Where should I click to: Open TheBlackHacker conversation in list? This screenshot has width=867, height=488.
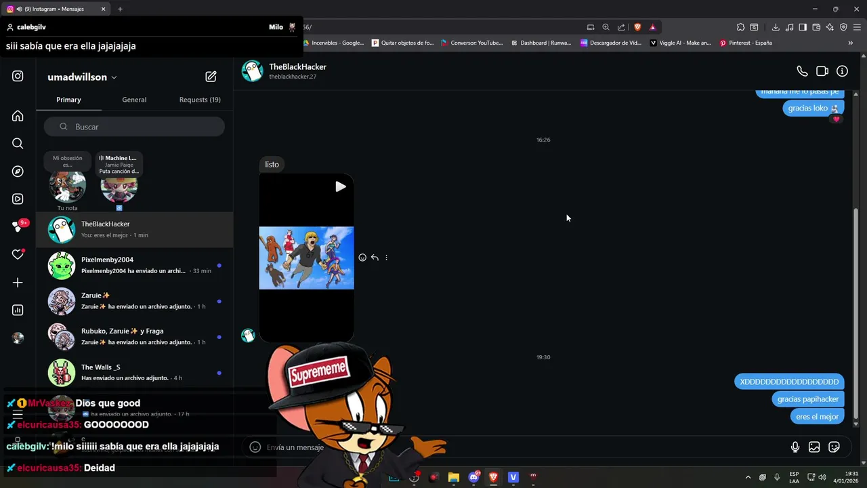tap(134, 229)
